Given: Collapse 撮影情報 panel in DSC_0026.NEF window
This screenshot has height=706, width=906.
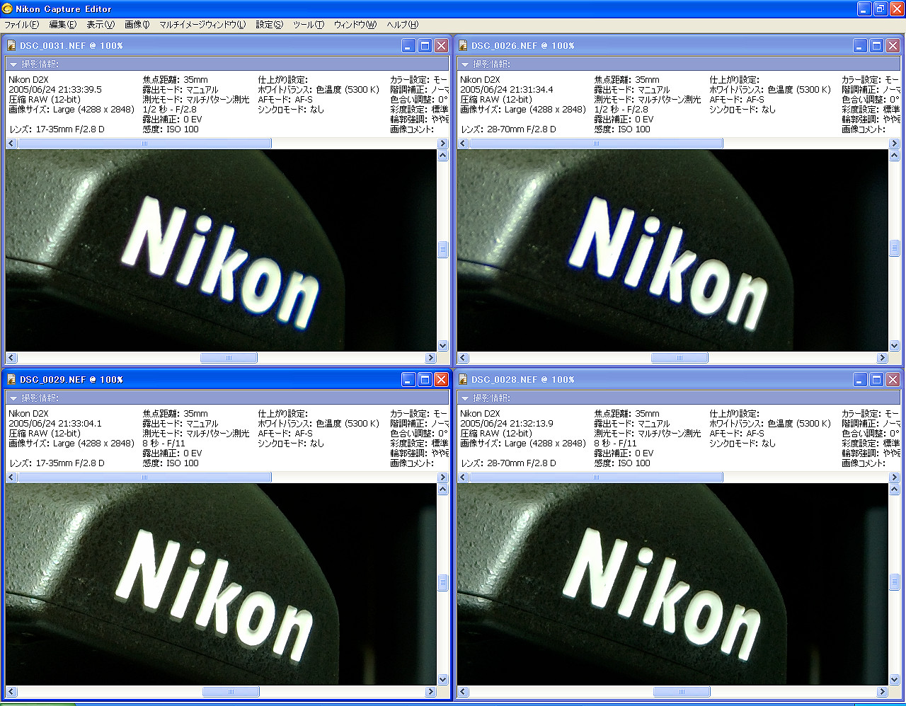Looking at the screenshot, I should [464, 64].
